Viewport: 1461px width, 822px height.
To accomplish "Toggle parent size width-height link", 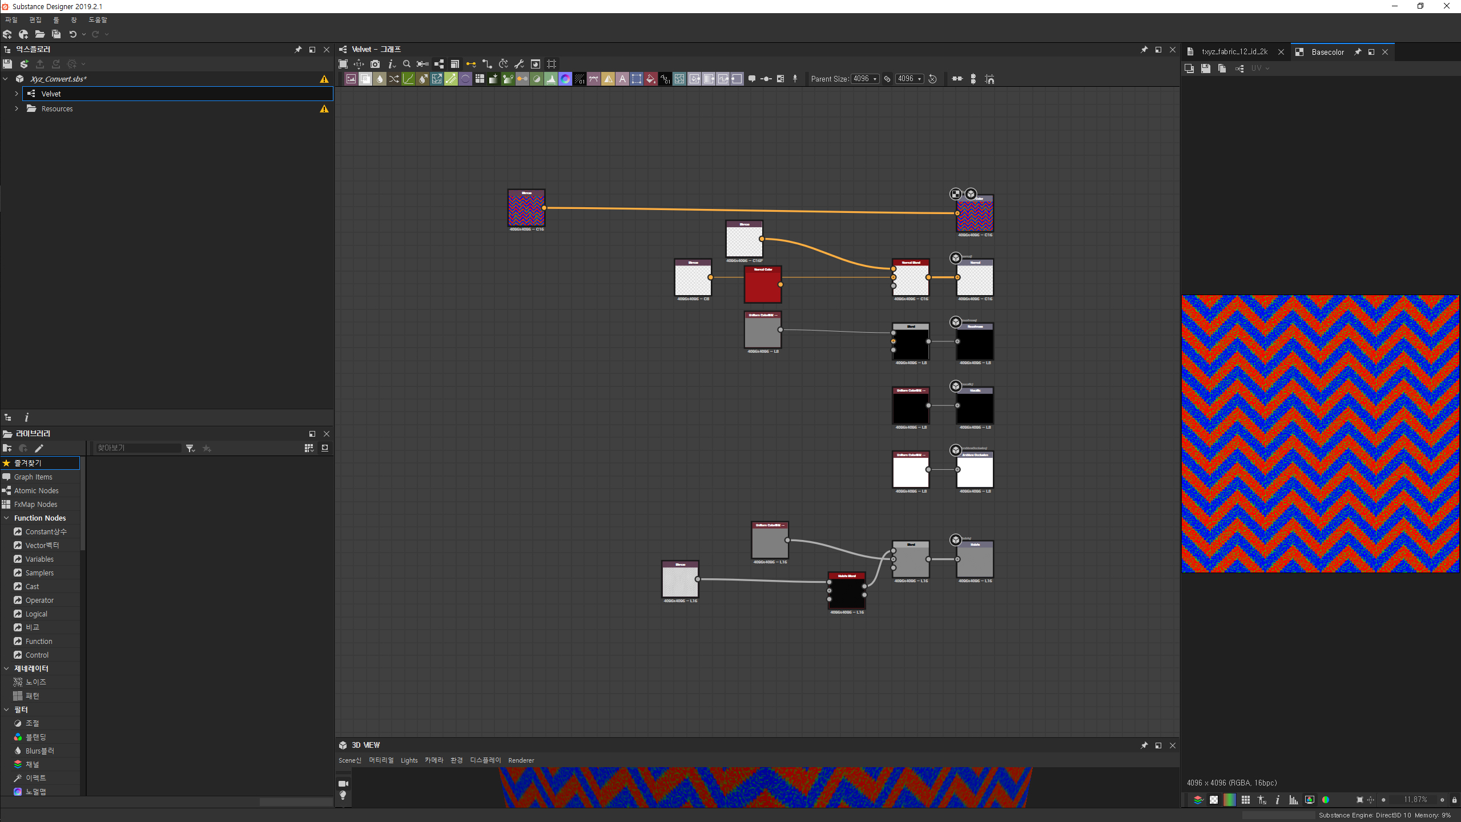I will (887, 79).
